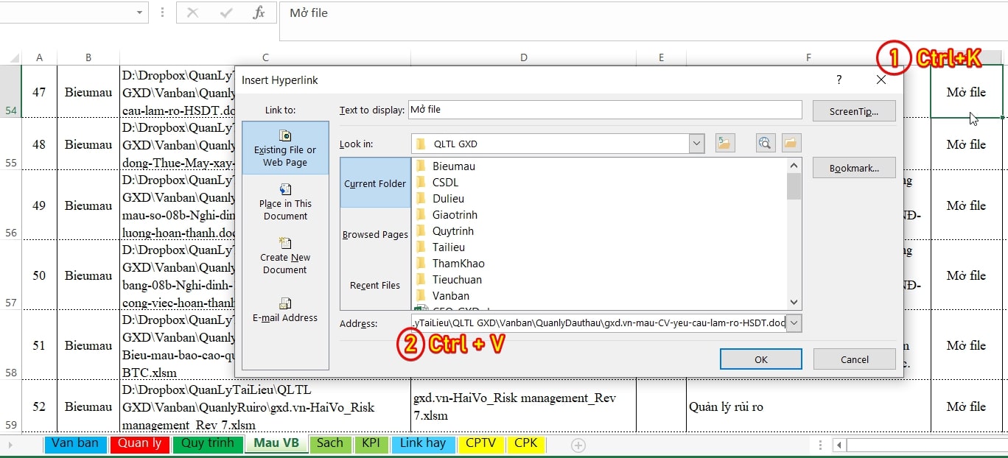
Task: Click the Bookmark button
Action: click(x=854, y=168)
